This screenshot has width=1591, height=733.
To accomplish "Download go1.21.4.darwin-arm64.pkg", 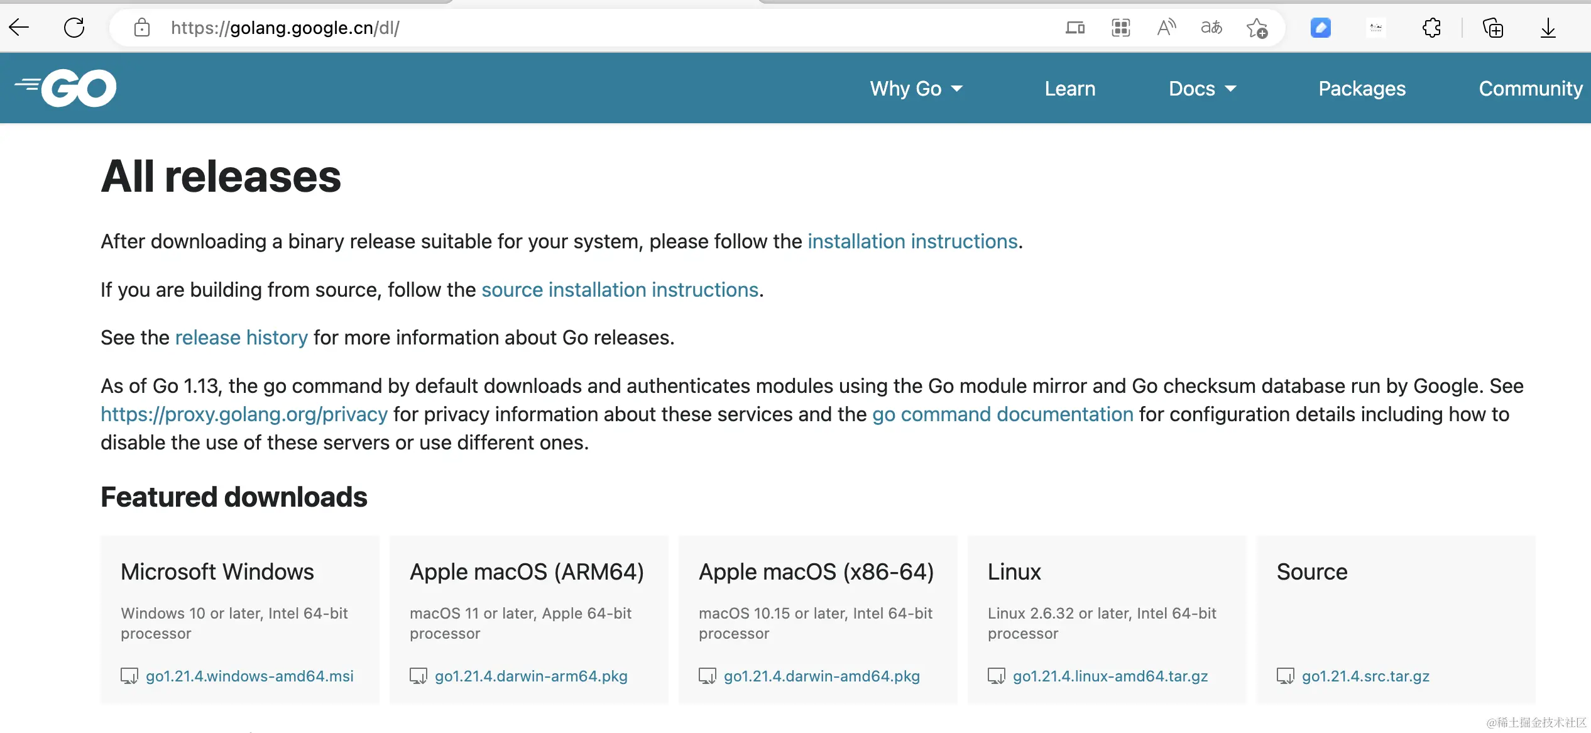I will (531, 676).
